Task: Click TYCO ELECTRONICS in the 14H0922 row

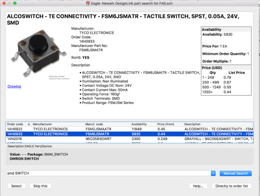Action: [x=50, y=129]
